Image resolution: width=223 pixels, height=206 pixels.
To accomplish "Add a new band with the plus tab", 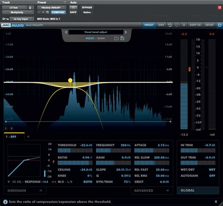I will click(28, 137).
